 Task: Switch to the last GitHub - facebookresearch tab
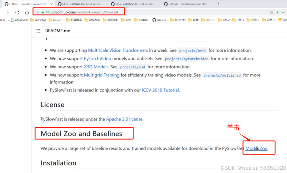[188, 4]
